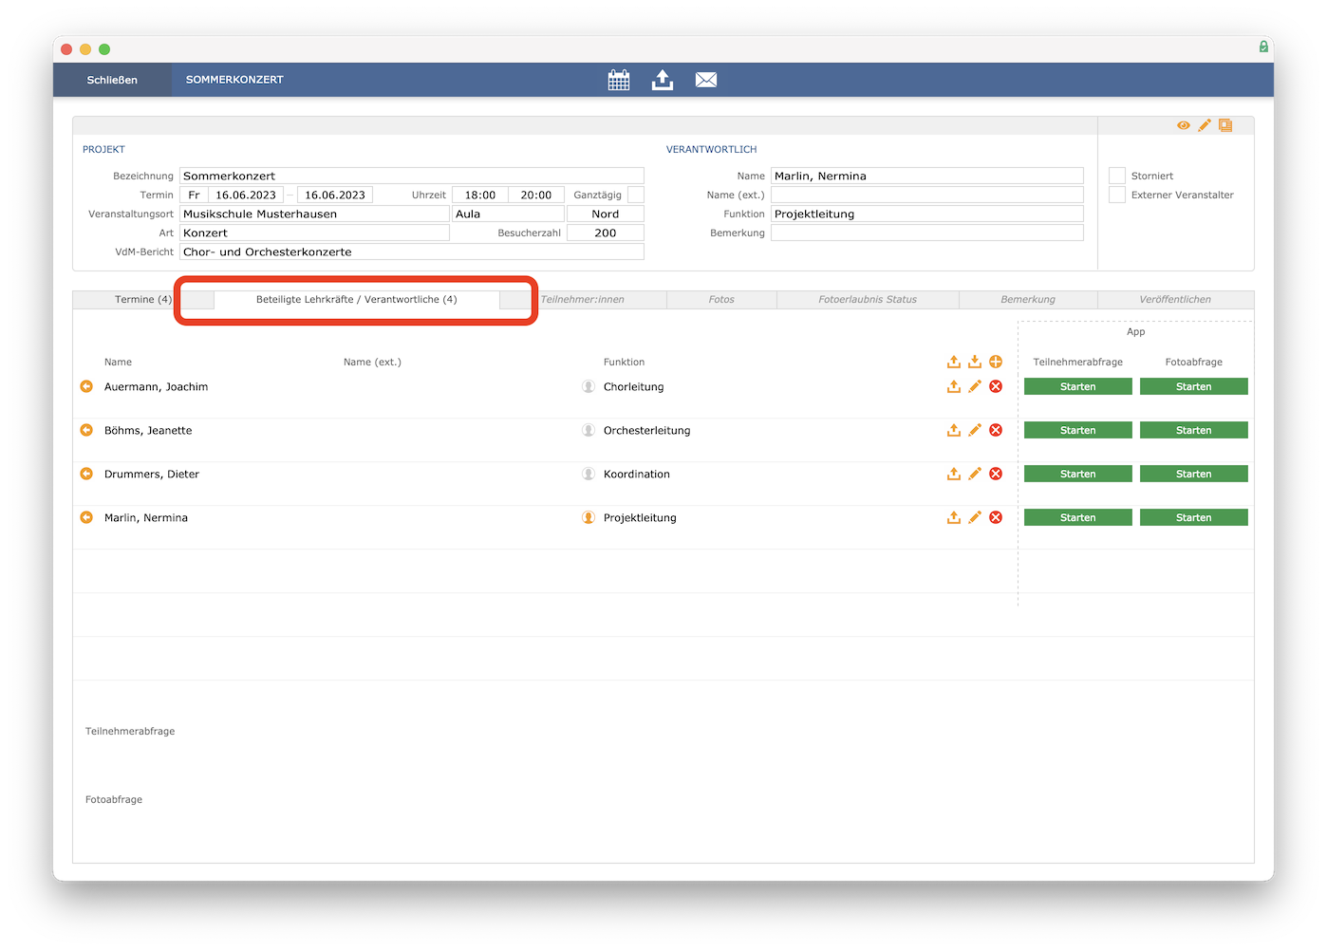Click the Veranstaltungsort field Musikschule Musterhausen
Image resolution: width=1327 pixels, height=951 pixels.
(x=314, y=214)
